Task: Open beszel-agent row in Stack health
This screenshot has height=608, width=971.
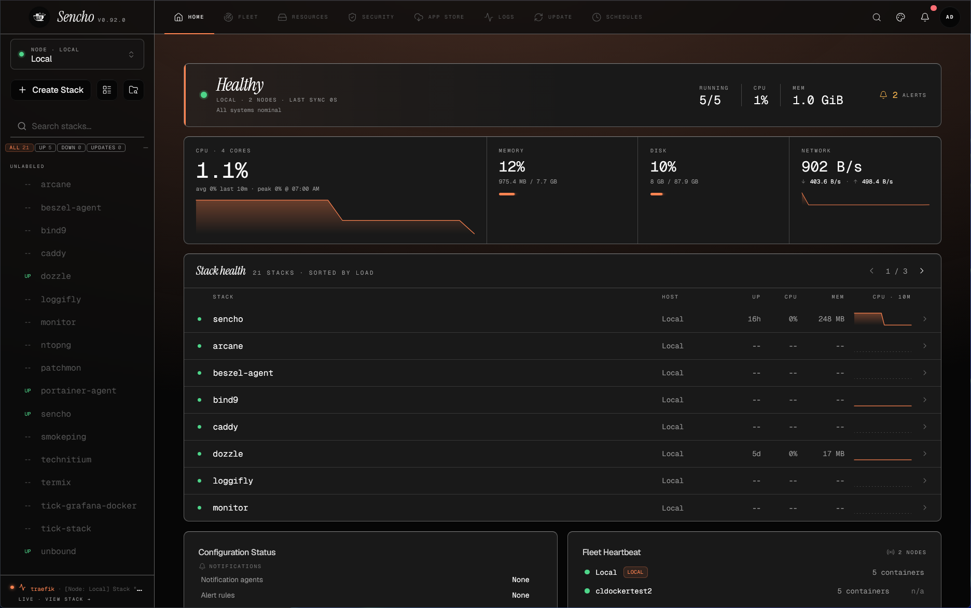Action: pyautogui.click(x=562, y=373)
